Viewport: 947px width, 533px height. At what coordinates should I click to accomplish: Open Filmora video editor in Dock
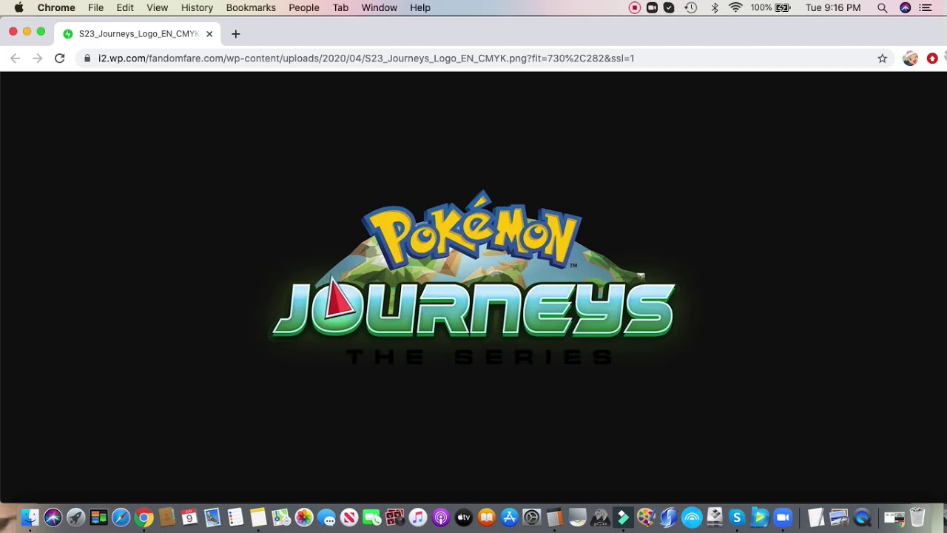[x=623, y=517]
